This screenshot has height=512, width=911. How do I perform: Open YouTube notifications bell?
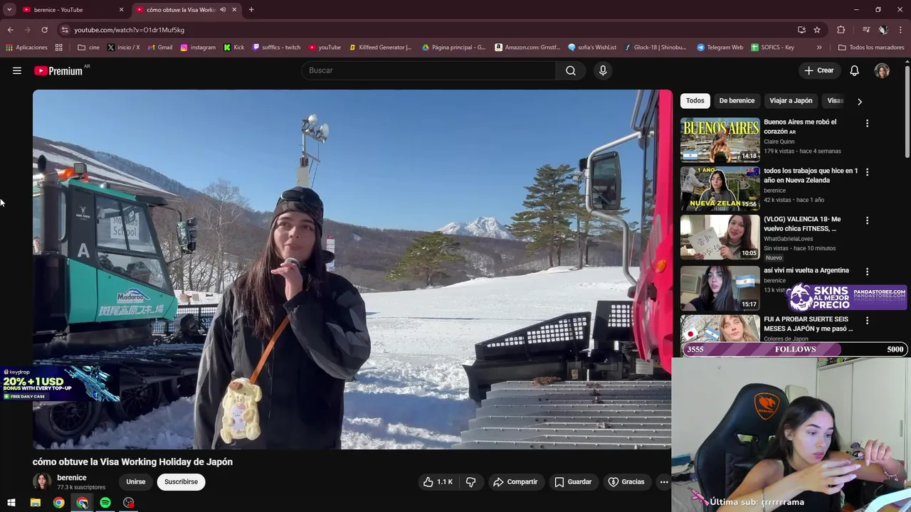855,70
